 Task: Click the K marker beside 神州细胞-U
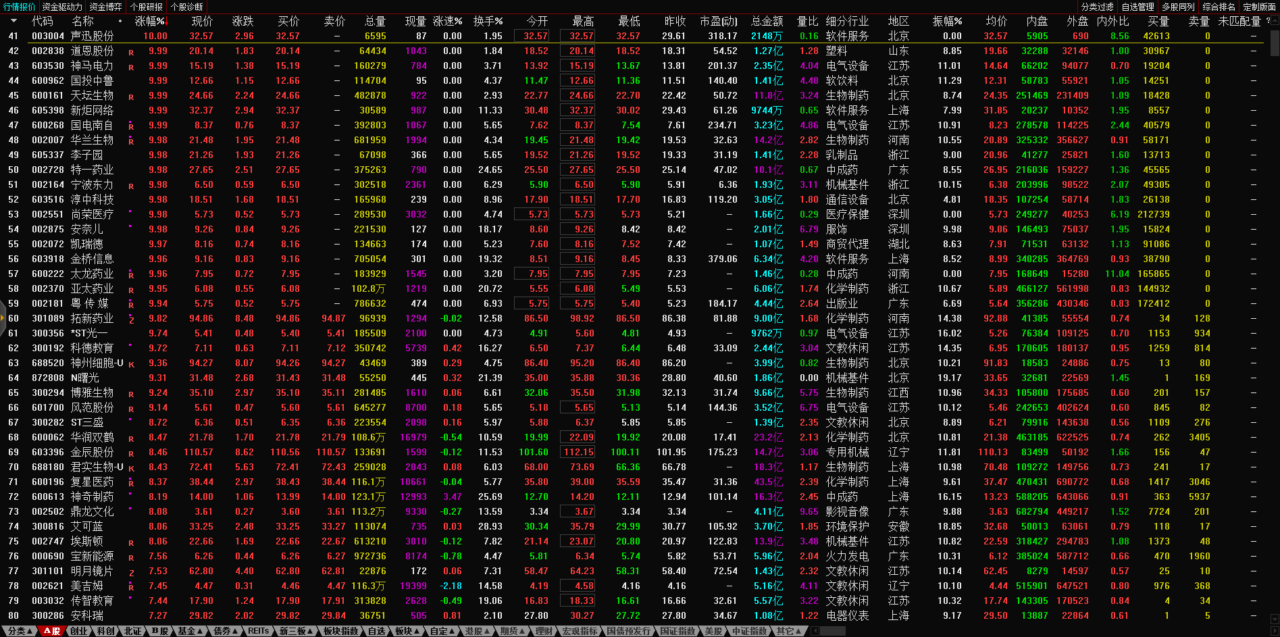(x=131, y=364)
